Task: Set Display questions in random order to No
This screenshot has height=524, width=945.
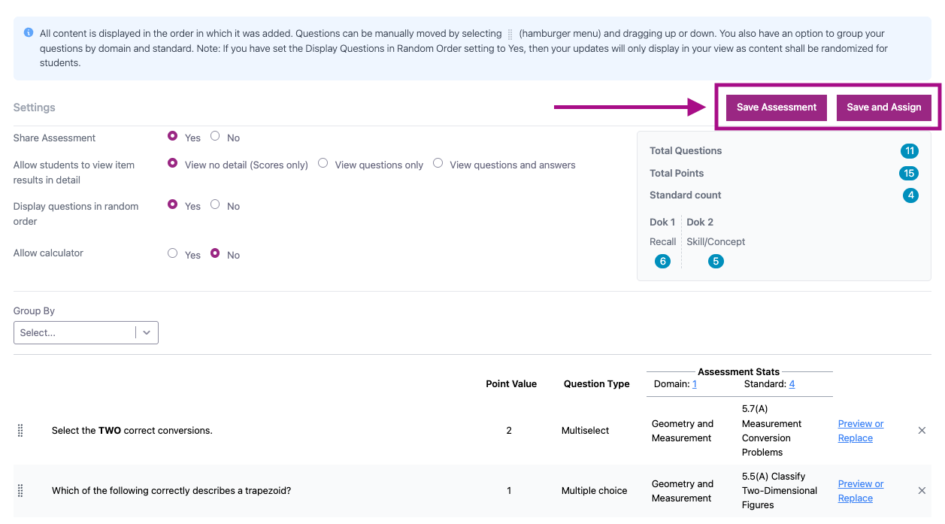Action: click(x=216, y=204)
